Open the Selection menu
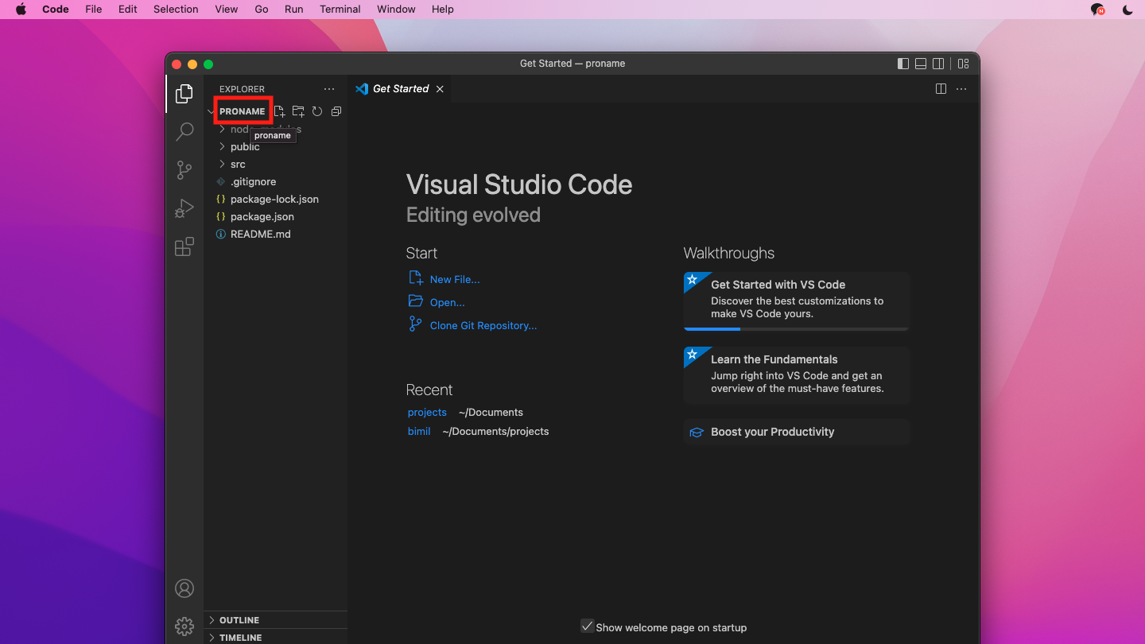The height and width of the screenshot is (644, 1145). (x=176, y=10)
